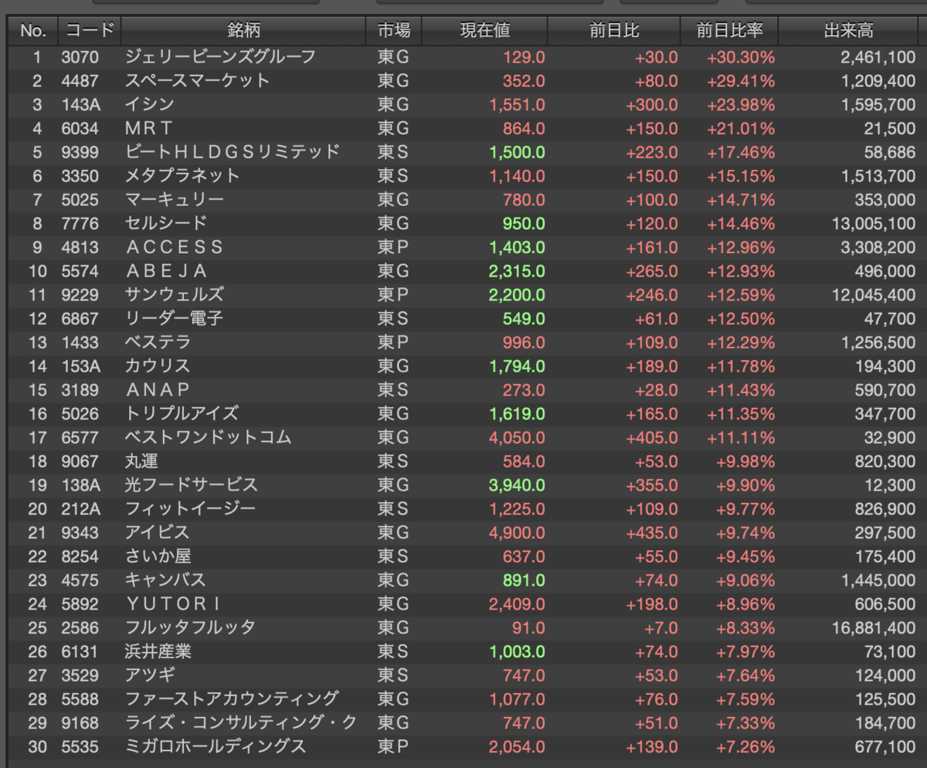Sort by the 現在値 column header

484,31
